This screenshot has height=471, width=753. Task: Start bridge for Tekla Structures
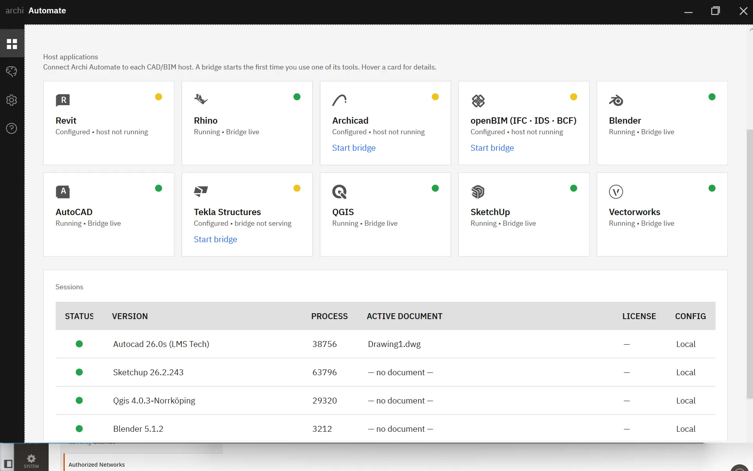[215, 239]
